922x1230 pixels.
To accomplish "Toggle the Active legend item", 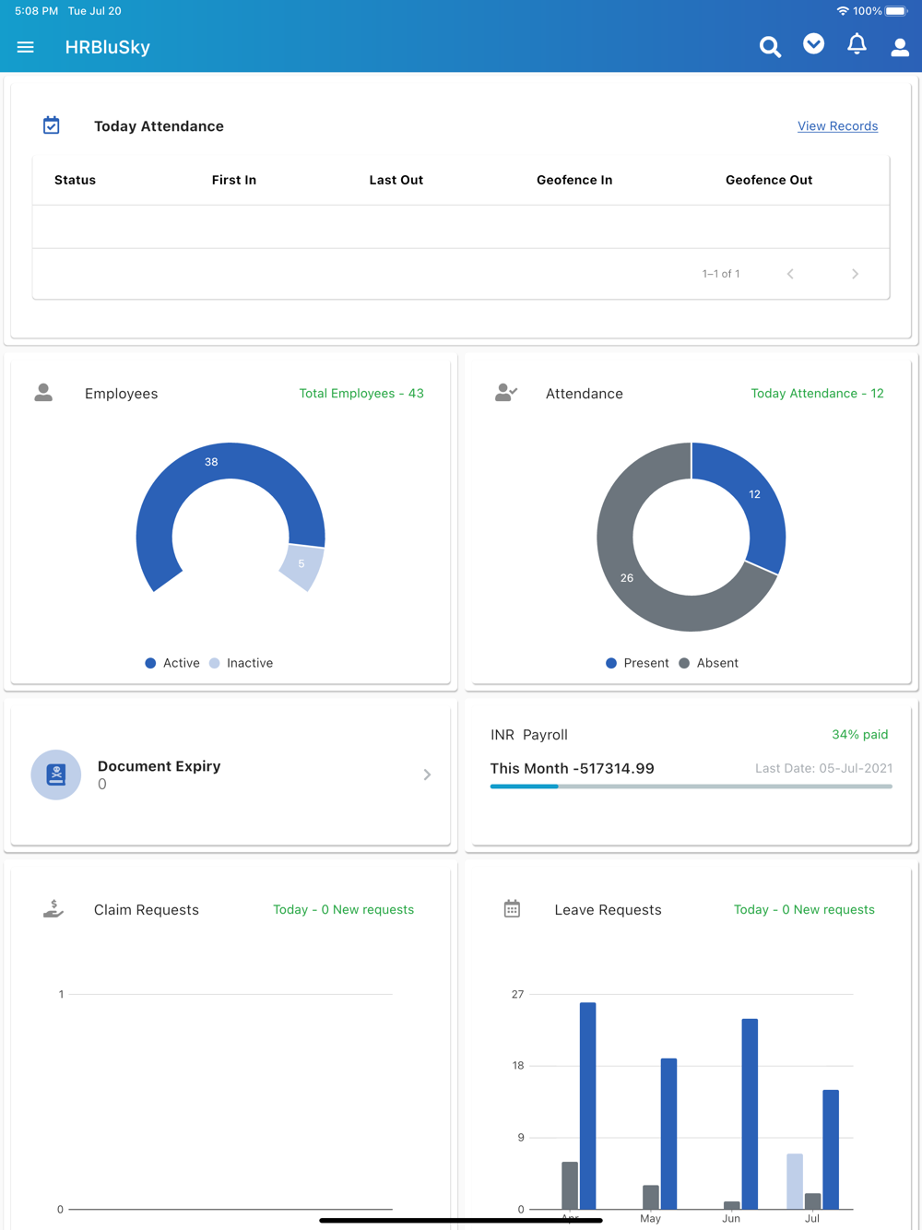I will [x=172, y=663].
